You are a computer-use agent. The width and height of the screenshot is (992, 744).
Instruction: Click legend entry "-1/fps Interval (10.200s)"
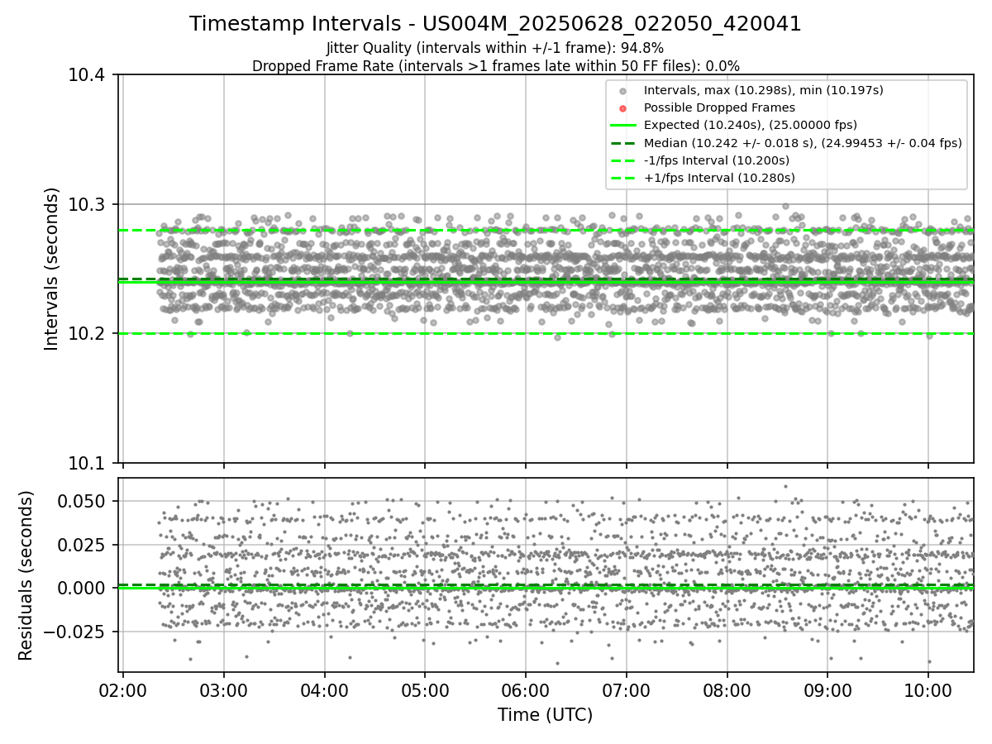click(716, 160)
